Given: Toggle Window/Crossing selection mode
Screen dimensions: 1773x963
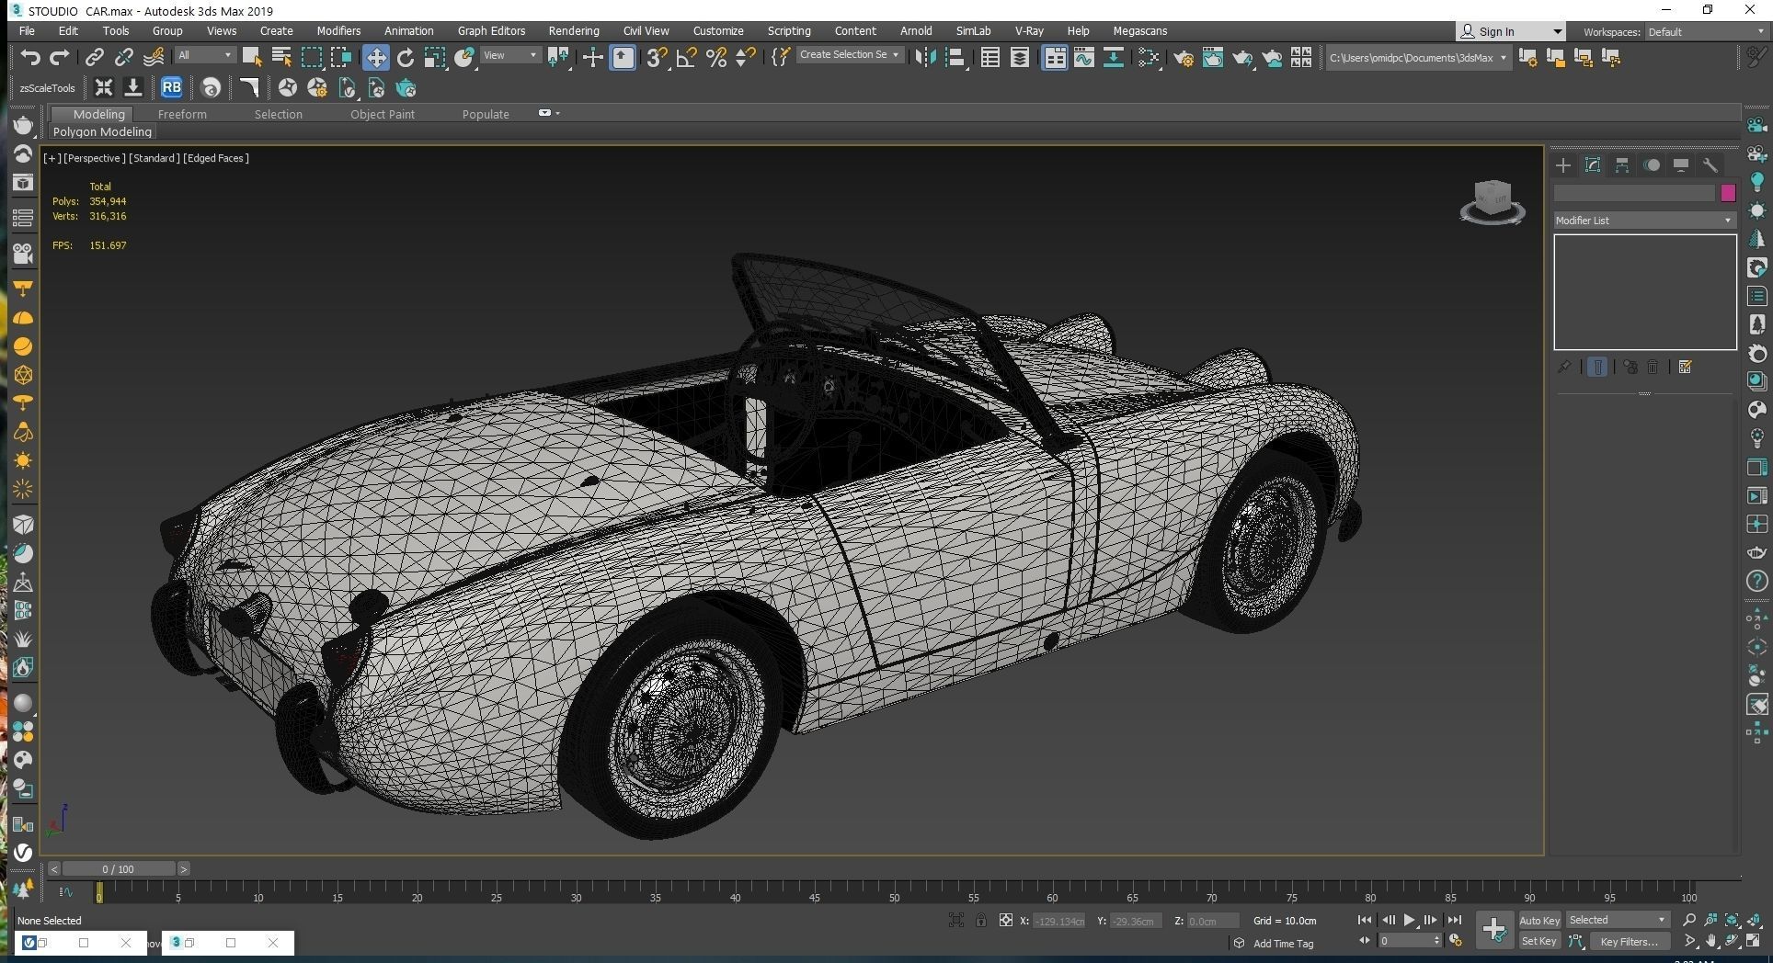Looking at the screenshot, I should point(341,58).
